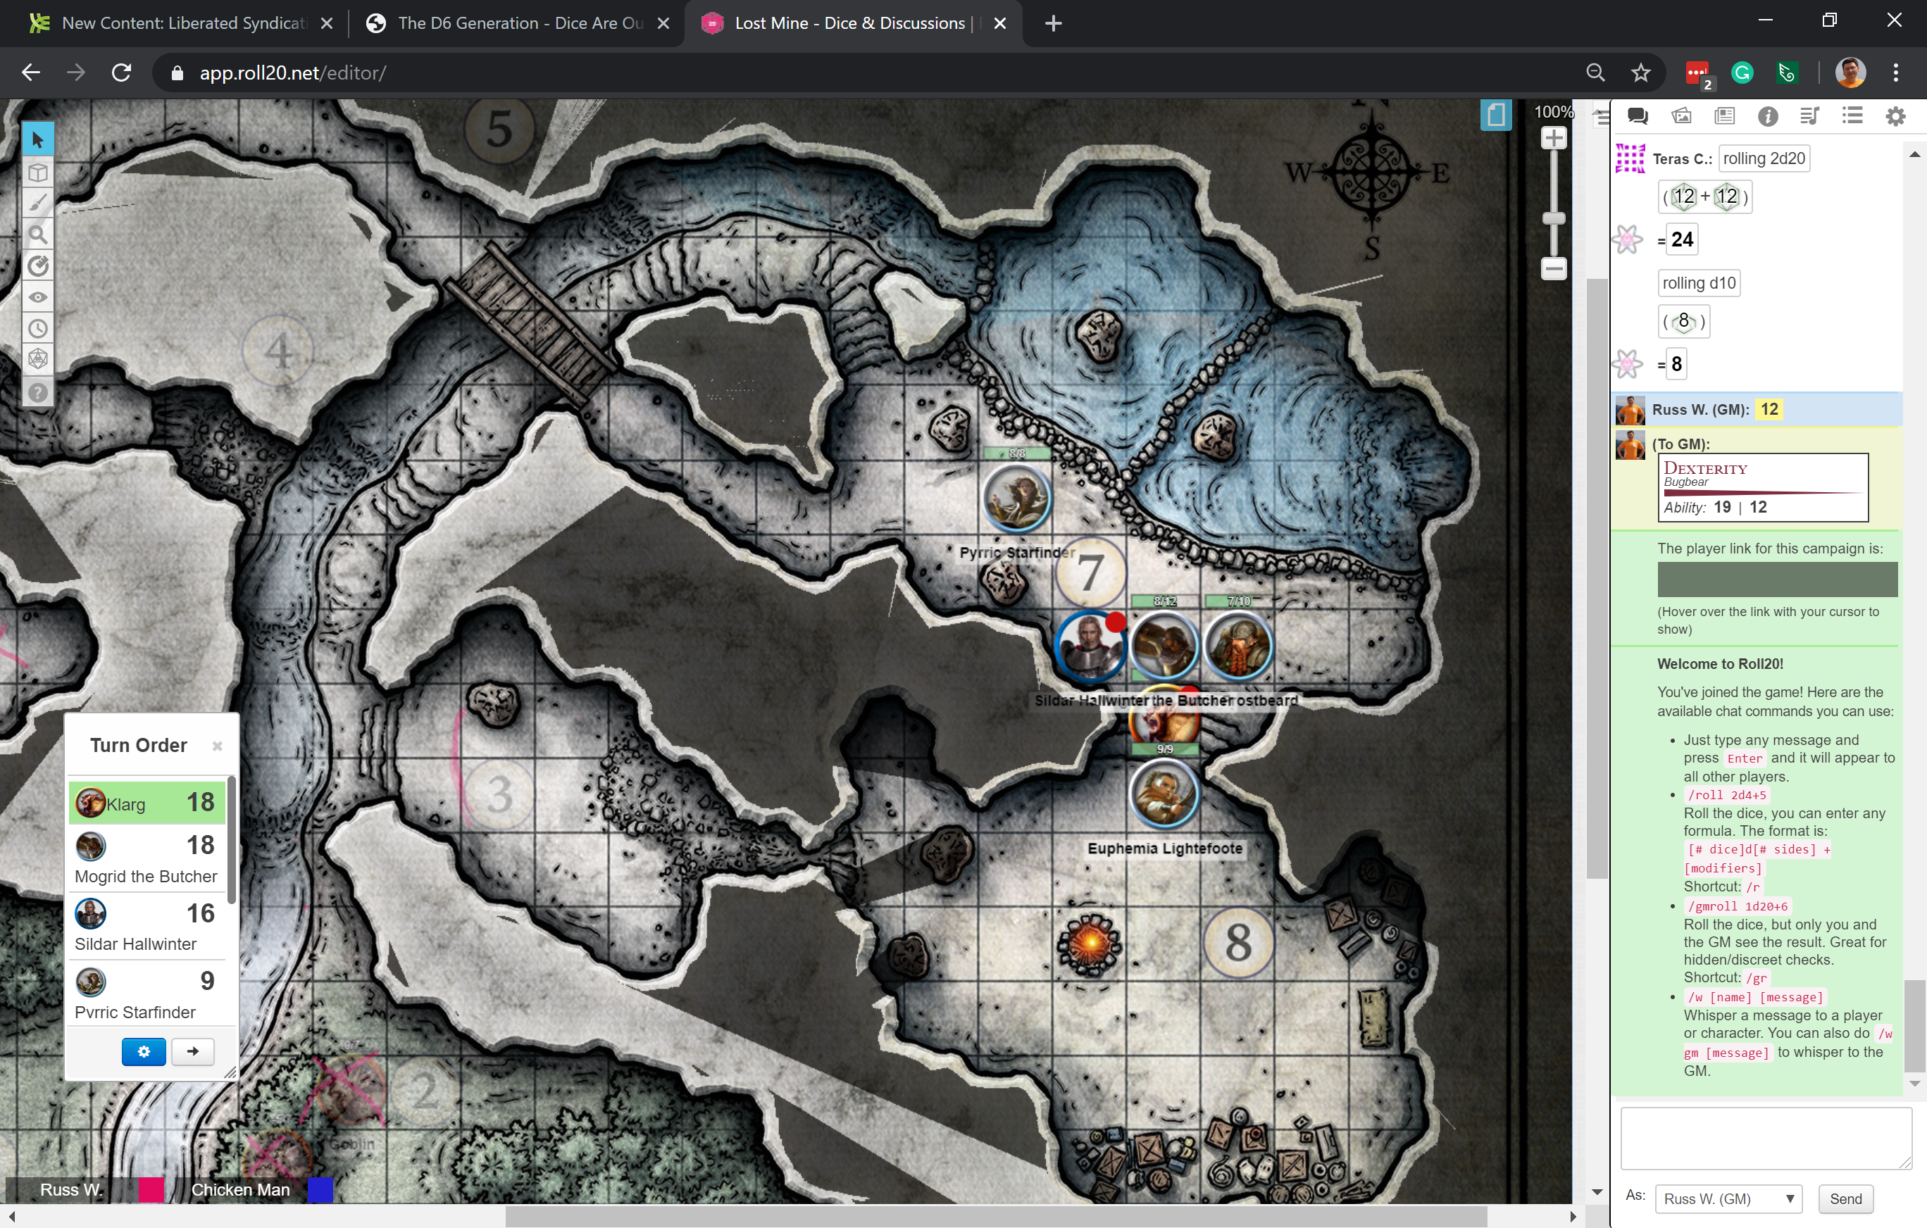1927x1228 pixels.
Task: Select Sildar Hallwinter turn entry
Action: click(x=147, y=927)
